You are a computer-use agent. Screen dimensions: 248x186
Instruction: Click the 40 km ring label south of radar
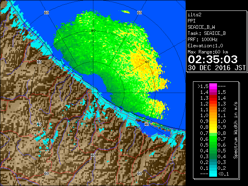click(93, 155)
